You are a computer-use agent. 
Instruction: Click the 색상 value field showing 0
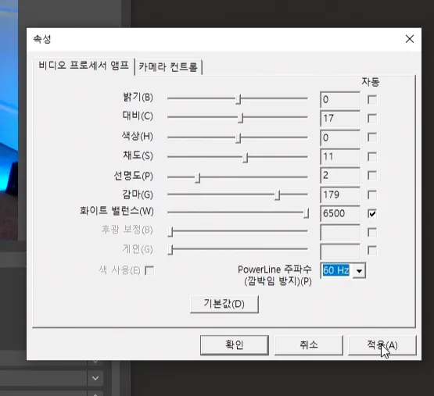pyautogui.click(x=340, y=137)
